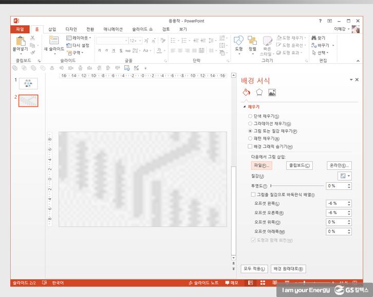Expand the Layout (레이아웃) dropdown
373x297 pixels.
click(x=79, y=38)
